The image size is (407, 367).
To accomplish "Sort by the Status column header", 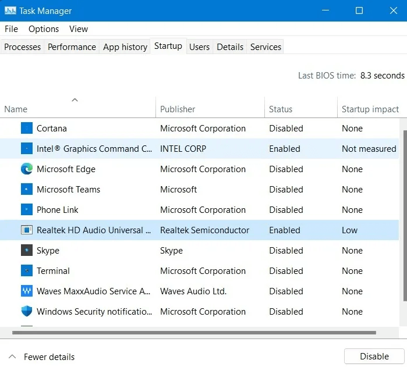I will click(281, 109).
